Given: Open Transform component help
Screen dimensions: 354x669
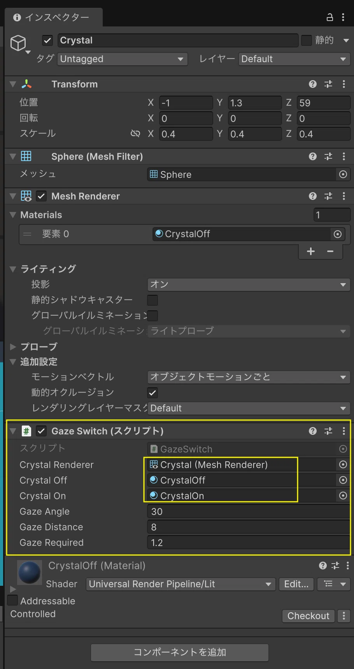Looking at the screenshot, I should (313, 84).
